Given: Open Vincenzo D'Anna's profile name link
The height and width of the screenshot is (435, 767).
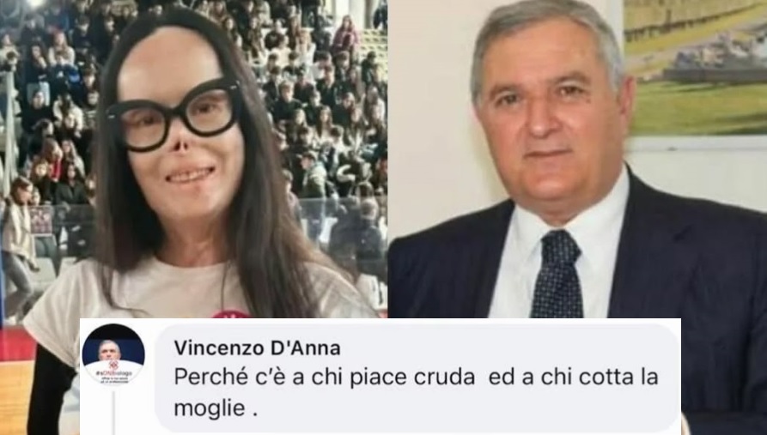Looking at the screenshot, I should pos(257,348).
